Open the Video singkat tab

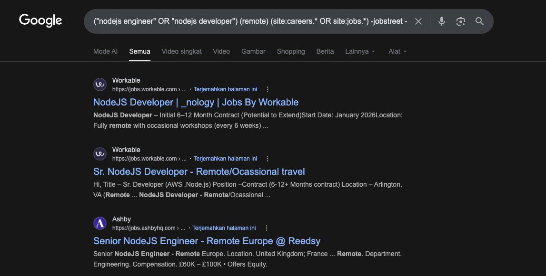click(181, 51)
